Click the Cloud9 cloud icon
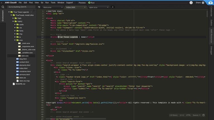 (x=211, y=2)
